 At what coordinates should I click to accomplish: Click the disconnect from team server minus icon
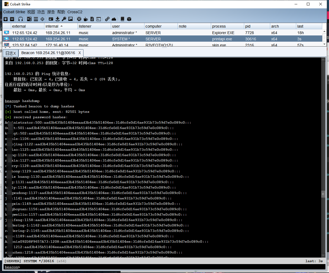pos(12,19)
